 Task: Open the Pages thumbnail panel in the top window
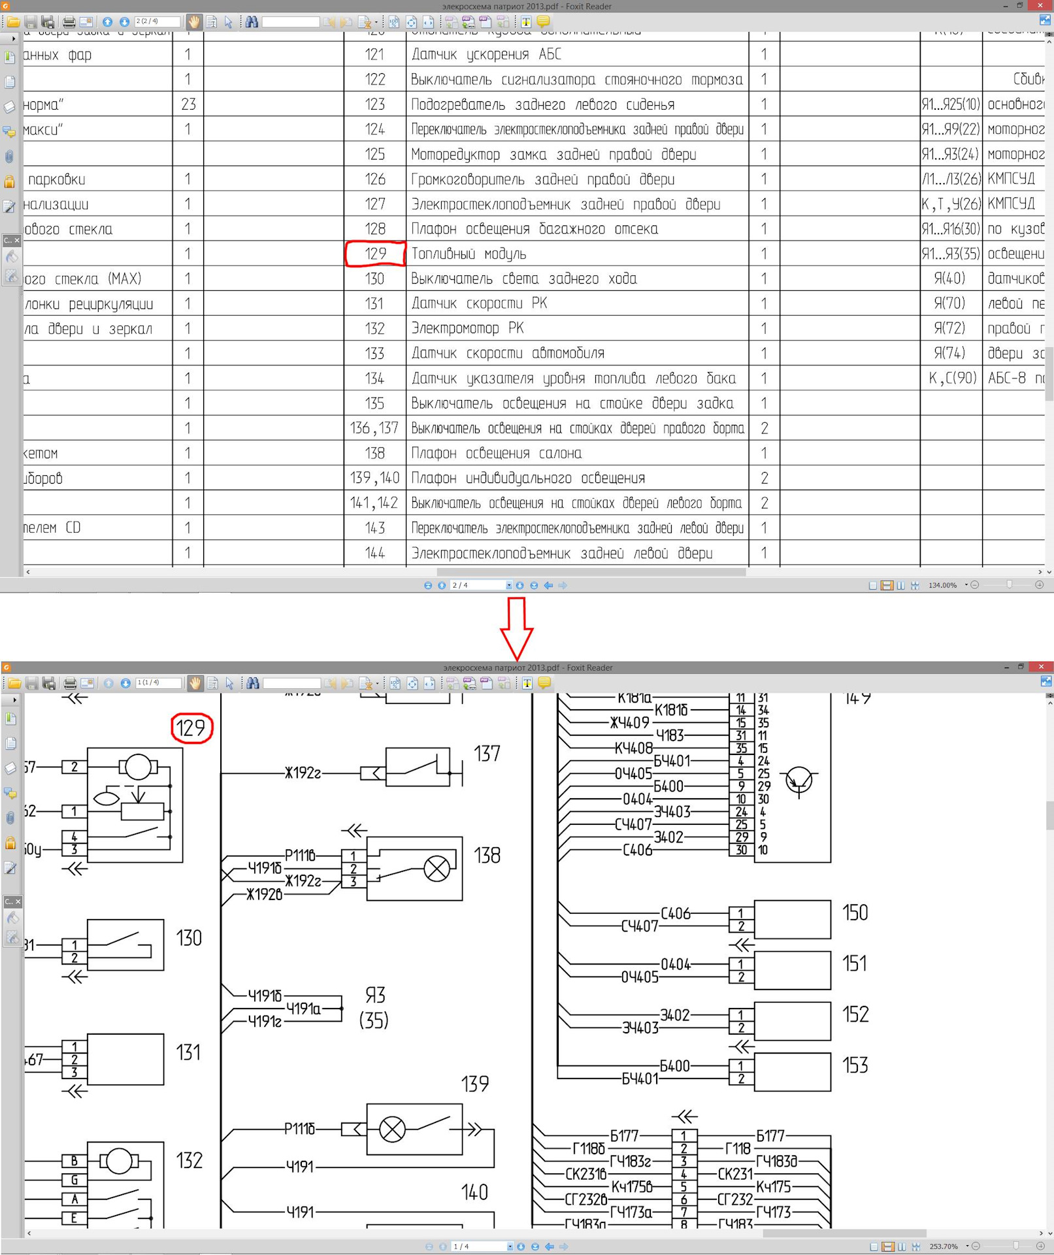(10, 82)
